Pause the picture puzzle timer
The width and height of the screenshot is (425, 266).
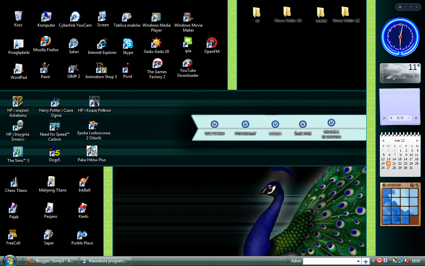click(384, 185)
